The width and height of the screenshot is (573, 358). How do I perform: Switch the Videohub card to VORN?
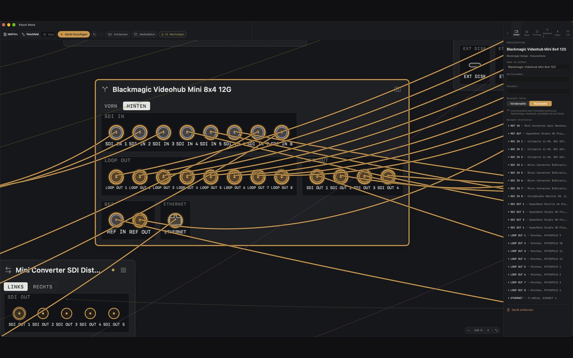pyautogui.click(x=111, y=106)
